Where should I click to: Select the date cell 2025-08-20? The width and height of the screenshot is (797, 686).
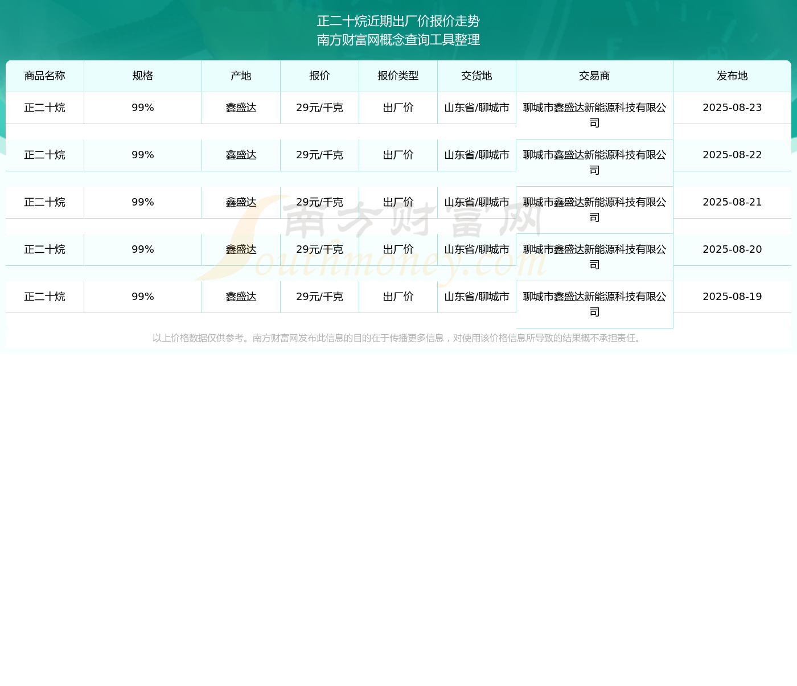(732, 249)
